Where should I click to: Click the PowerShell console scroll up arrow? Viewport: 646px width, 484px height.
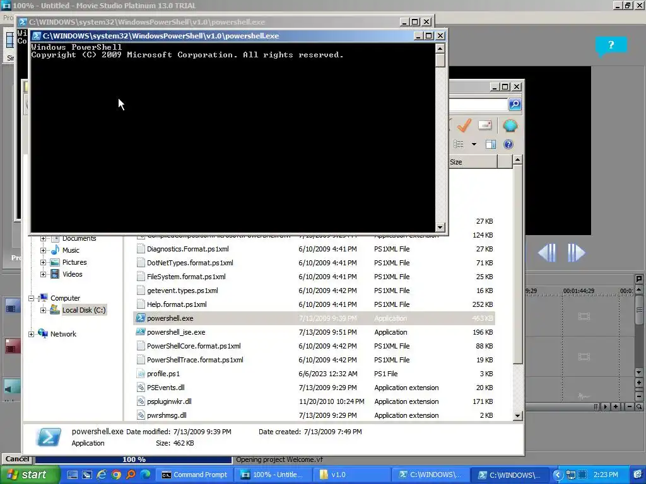click(440, 49)
